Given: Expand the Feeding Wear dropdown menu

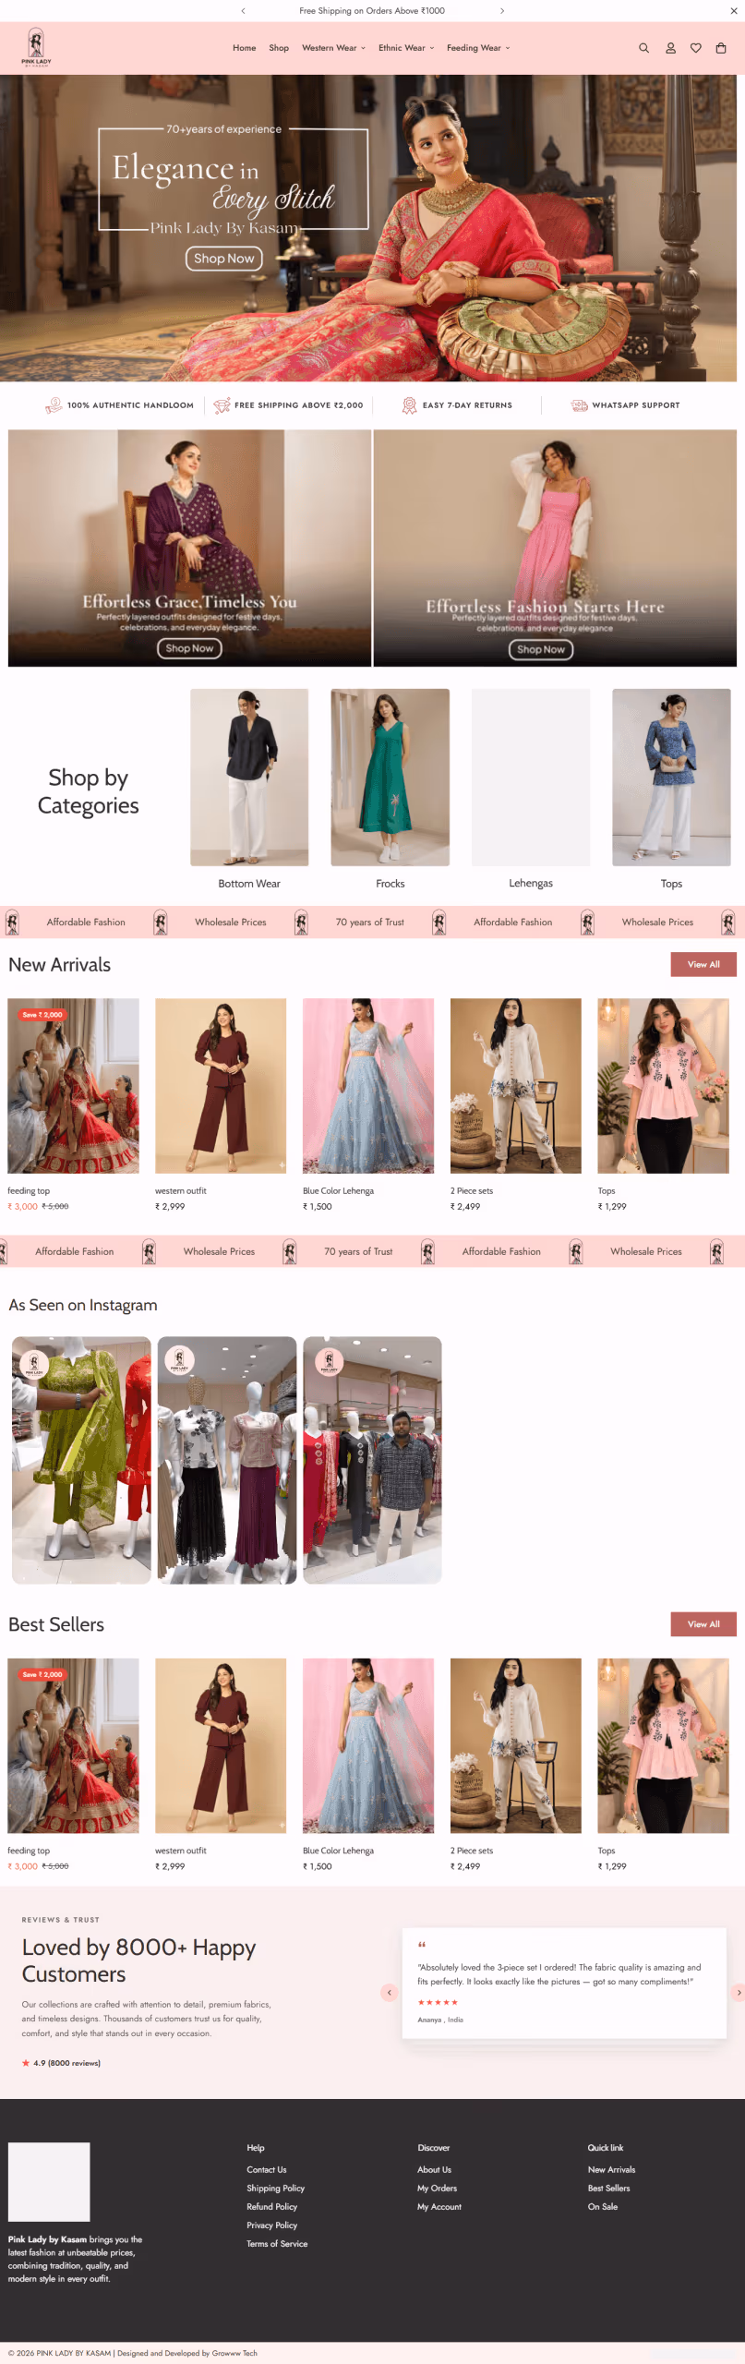Looking at the screenshot, I should coord(478,48).
